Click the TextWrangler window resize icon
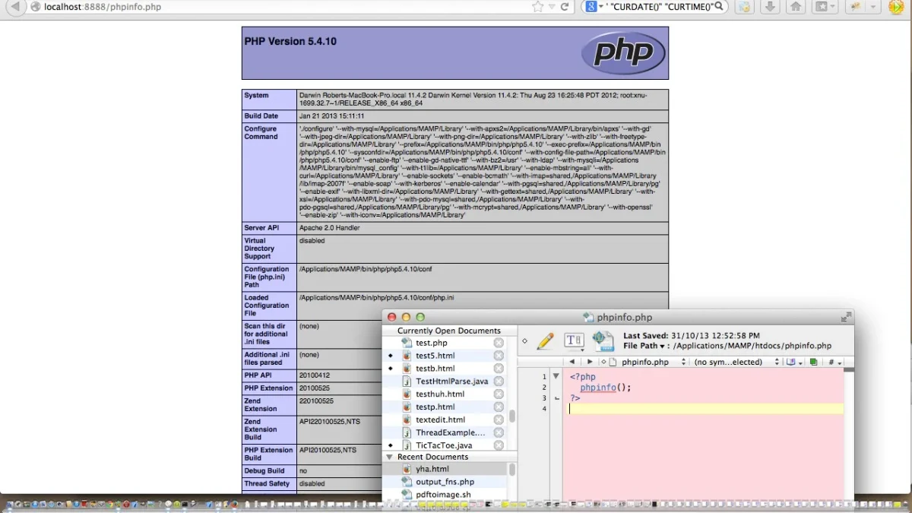This screenshot has width=912, height=513. (846, 317)
